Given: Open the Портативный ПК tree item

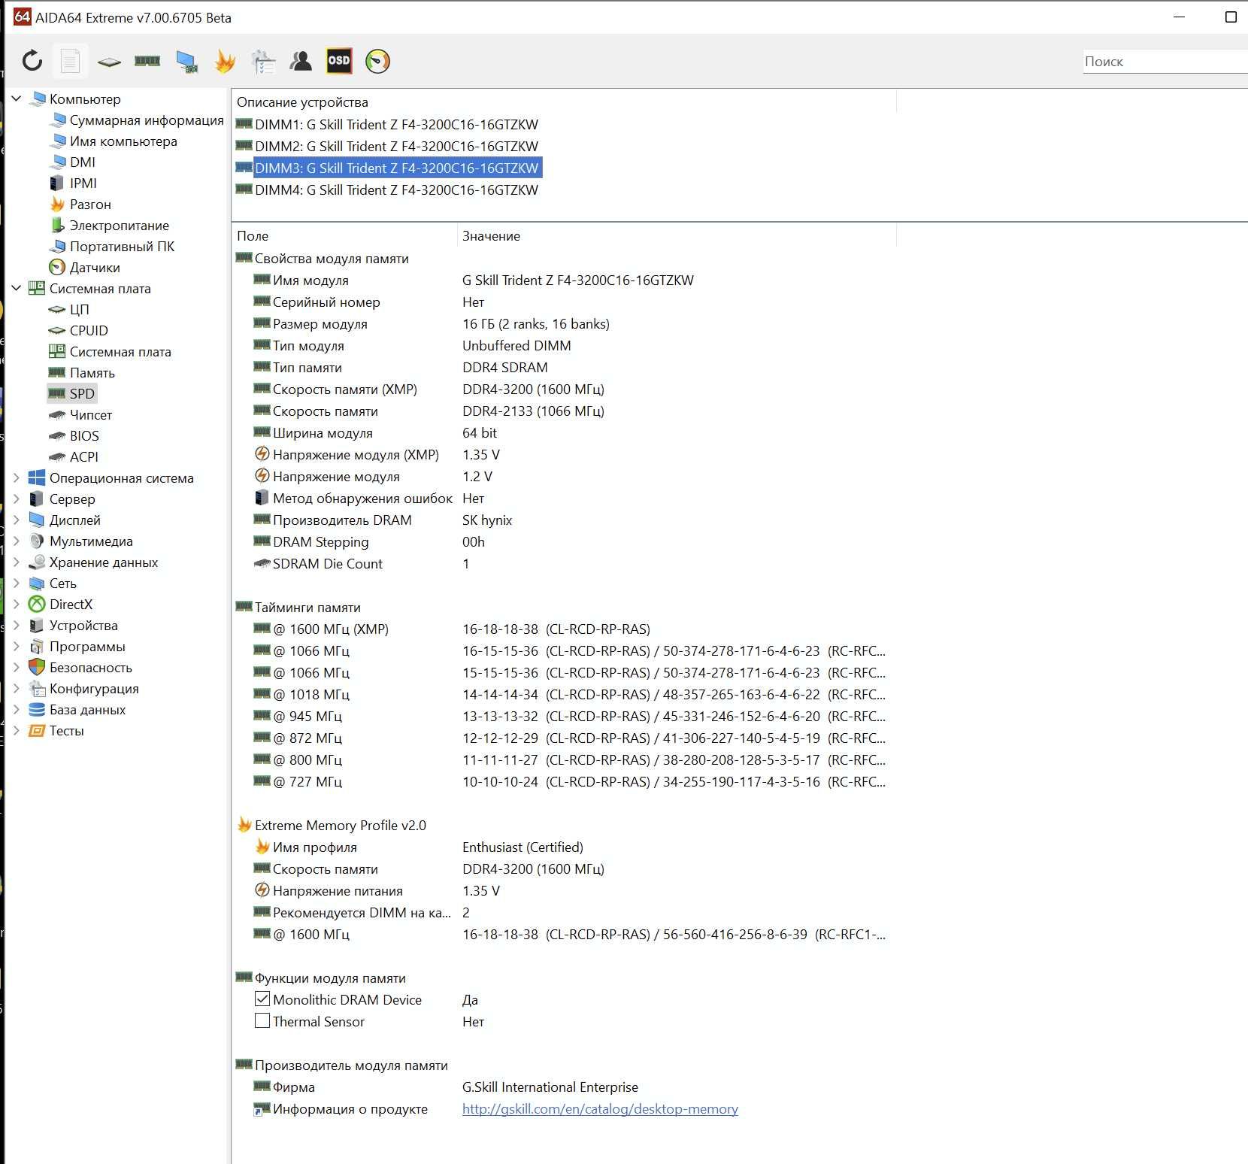Looking at the screenshot, I should click(x=112, y=246).
